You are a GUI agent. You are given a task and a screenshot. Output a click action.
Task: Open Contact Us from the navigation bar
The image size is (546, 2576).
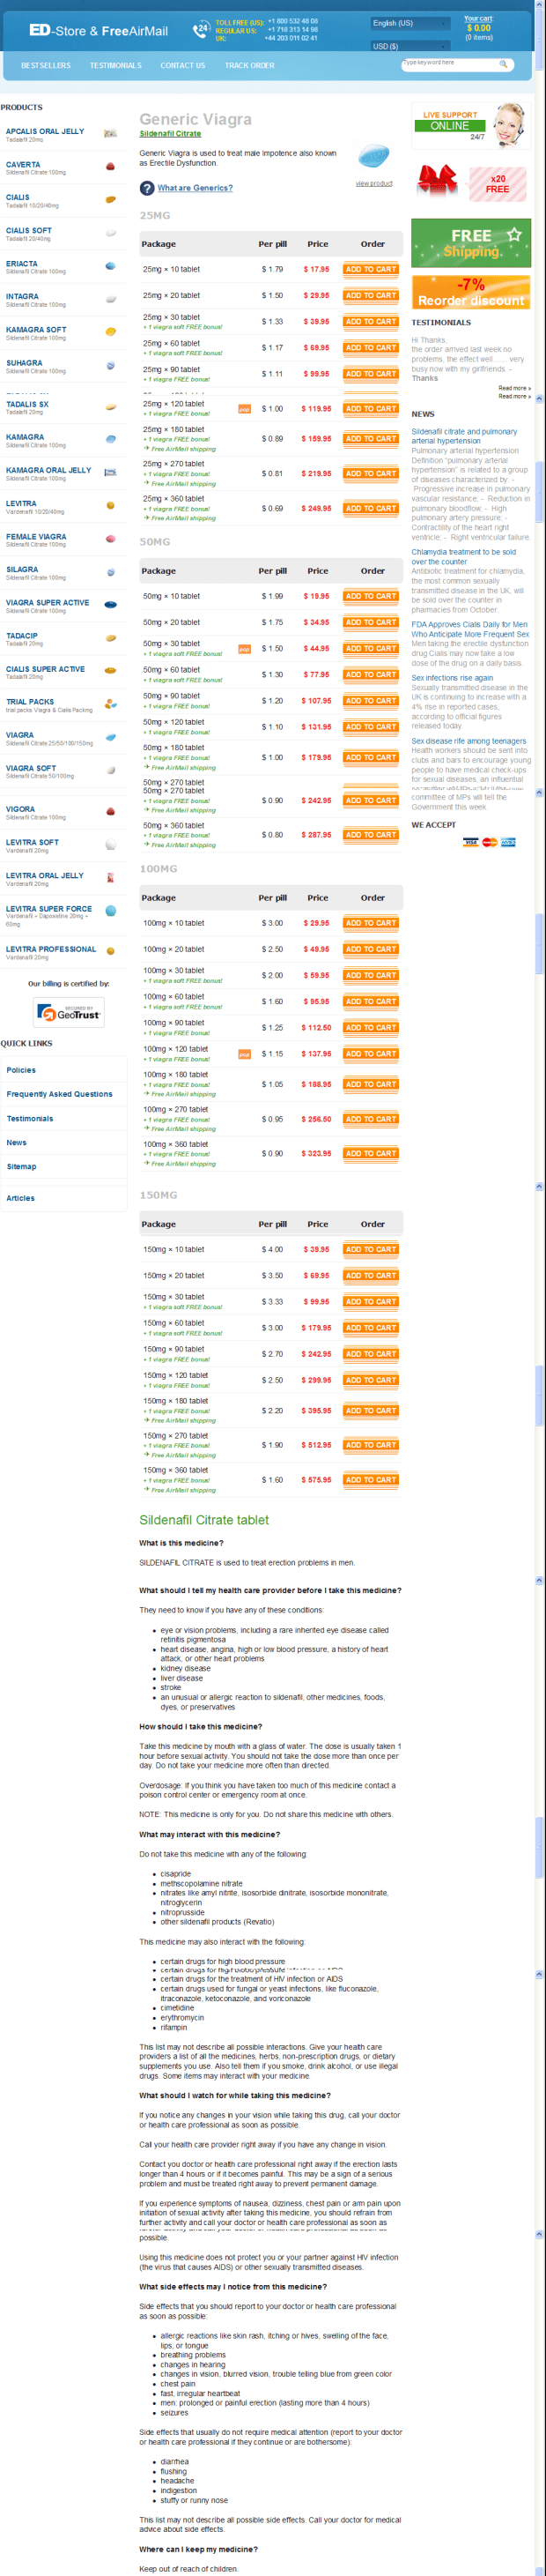(x=182, y=66)
